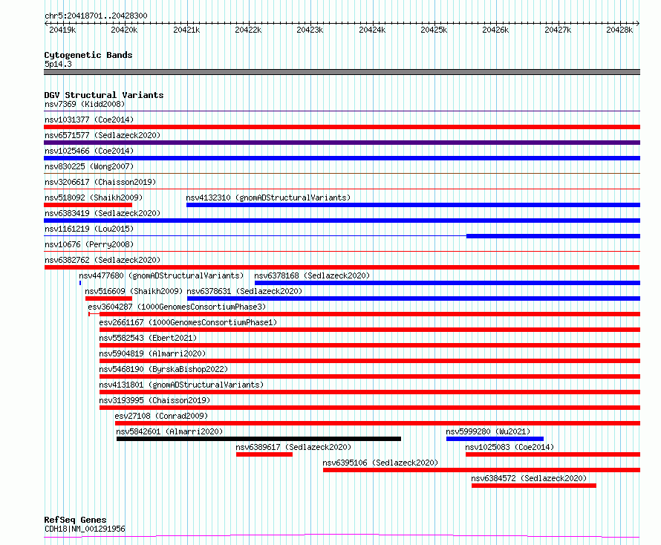Click the 20428k ruler position label
Screen dimensions: 661x545
pyautogui.click(x=619, y=30)
